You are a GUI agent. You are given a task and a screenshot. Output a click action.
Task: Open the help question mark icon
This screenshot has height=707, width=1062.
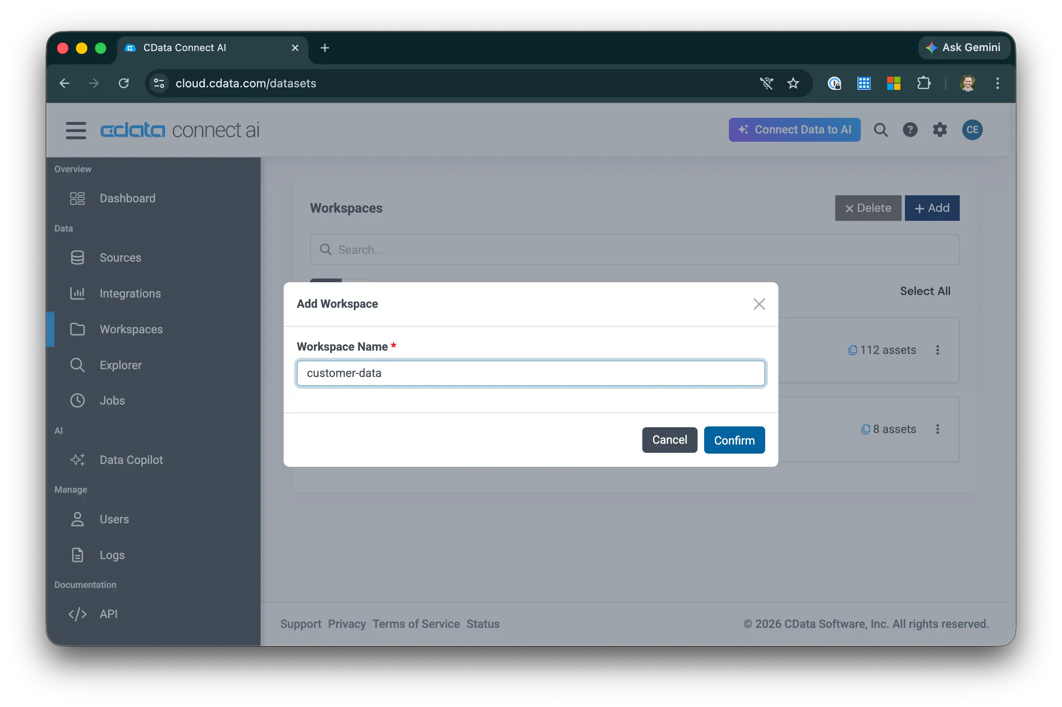909,130
